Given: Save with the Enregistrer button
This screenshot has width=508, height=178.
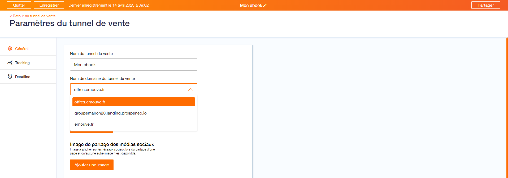Looking at the screenshot, I should click(49, 5).
